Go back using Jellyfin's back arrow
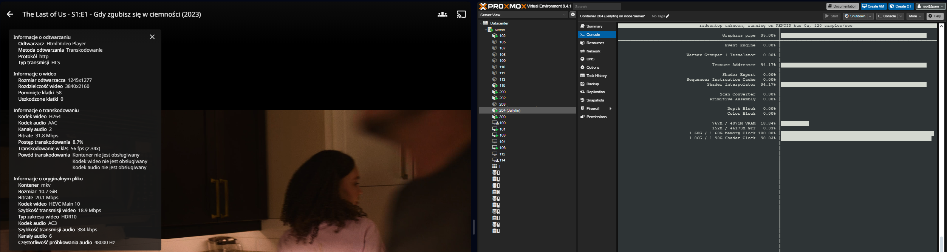This screenshot has width=947, height=252. pyautogui.click(x=10, y=14)
